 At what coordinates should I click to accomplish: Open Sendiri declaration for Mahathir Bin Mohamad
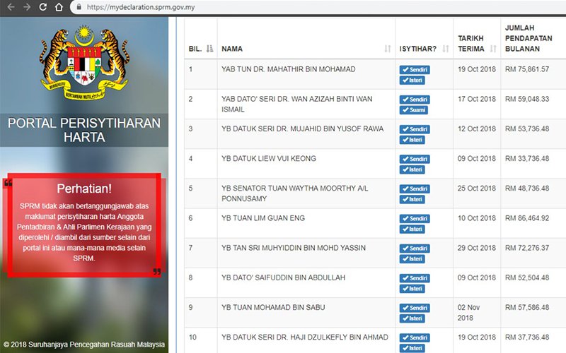[415, 70]
